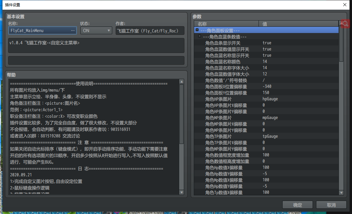Click the plugin description box showing v1.0.4

[96, 45]
